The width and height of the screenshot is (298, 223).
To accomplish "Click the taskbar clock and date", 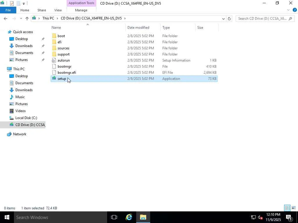I will [x=273, y=217].
